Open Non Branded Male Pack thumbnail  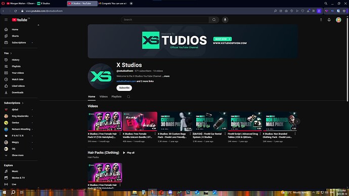(x=280, y=121)
